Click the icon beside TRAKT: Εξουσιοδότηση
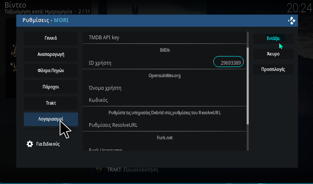This screenshot has height=184, width=313. (99, 170)
